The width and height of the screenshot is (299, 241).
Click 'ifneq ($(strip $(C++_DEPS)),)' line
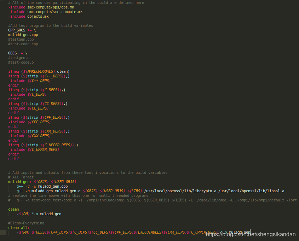39,76
